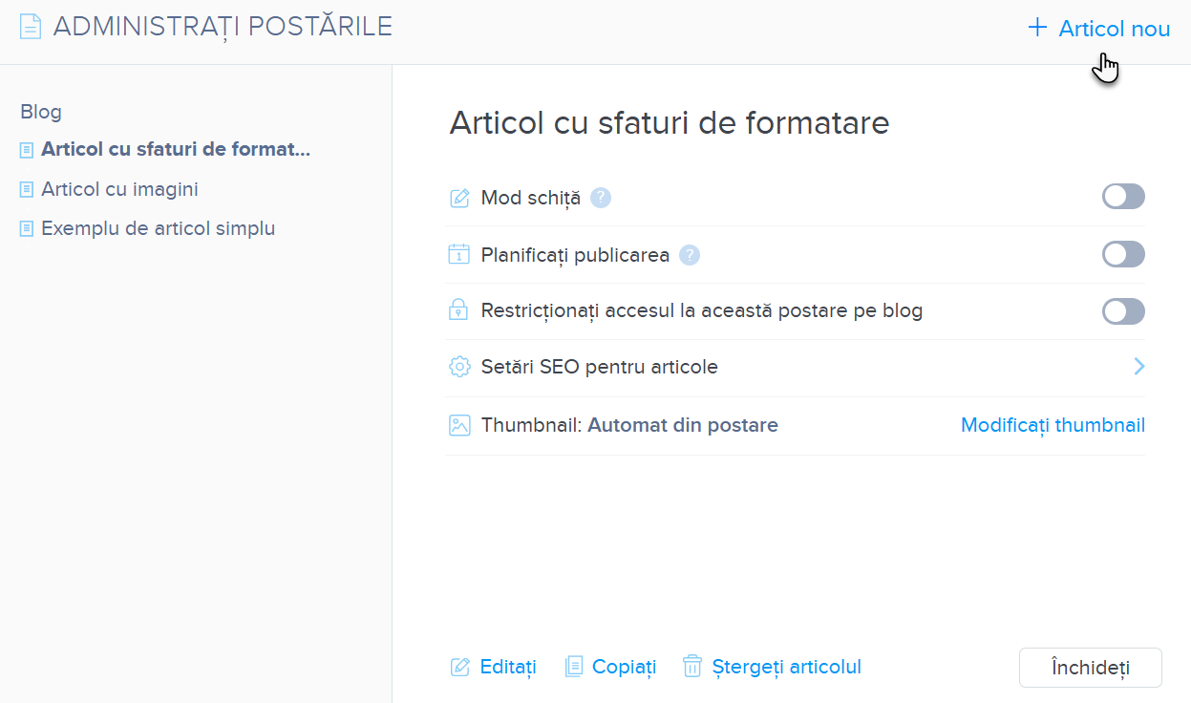Turn on Planificați publicarea switch
The height and width of the screenshot is (703, 1191).
1123,254
